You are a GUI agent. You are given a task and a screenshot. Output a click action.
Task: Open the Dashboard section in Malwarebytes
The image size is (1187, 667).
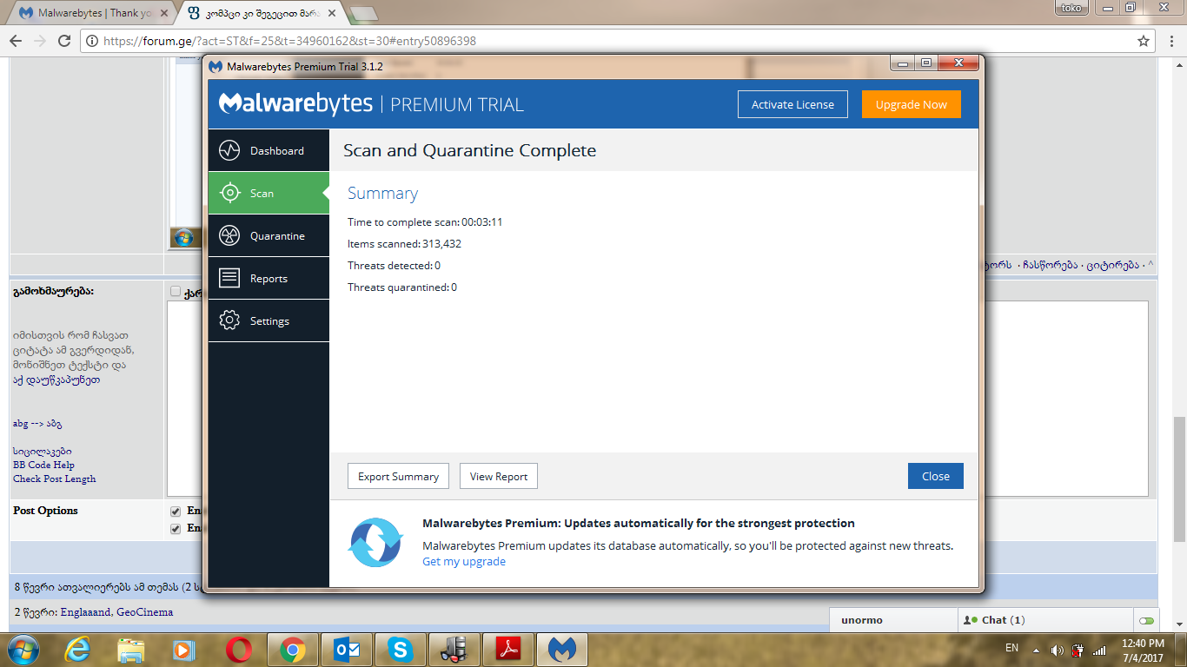[269, 150]
